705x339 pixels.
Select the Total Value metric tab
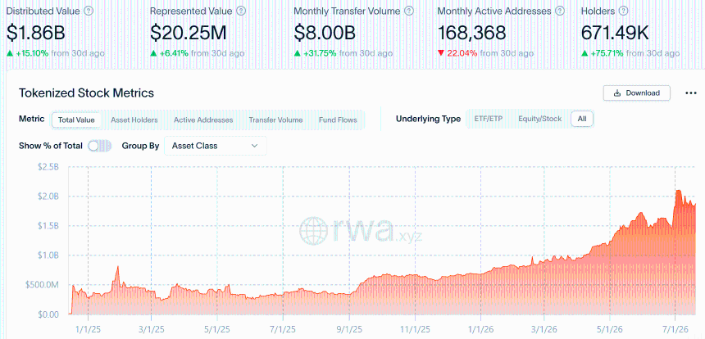coord(75,120)
